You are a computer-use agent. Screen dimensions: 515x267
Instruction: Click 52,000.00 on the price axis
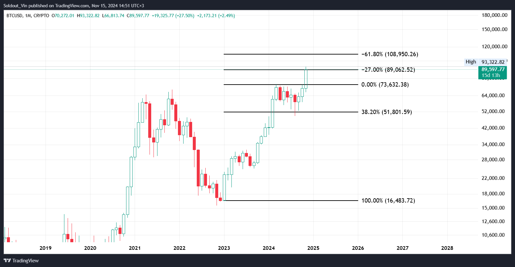[x=494, y=111]
